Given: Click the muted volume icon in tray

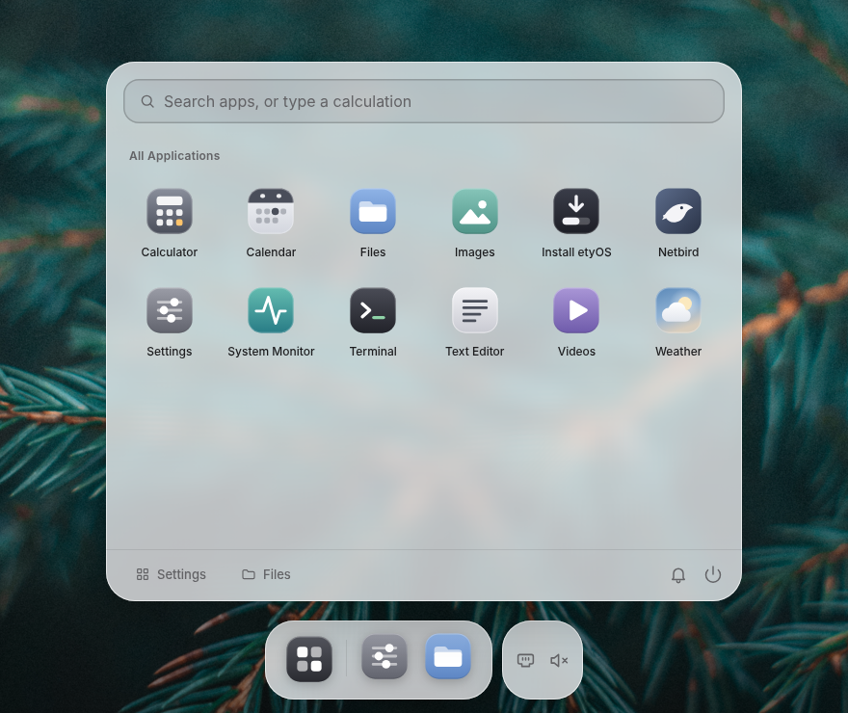Looking at the screenshot, I should [x=559, y=660].
